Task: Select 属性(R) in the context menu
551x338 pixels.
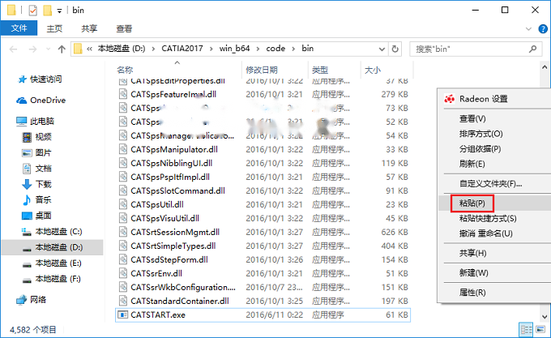Action: [472, 293]
